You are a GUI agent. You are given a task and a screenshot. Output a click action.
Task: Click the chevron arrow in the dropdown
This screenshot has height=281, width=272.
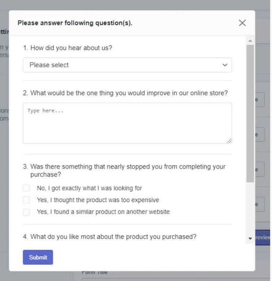225,65
